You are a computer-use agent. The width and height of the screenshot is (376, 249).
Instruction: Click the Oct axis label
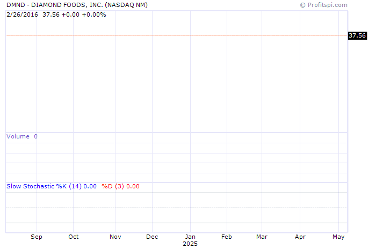click(74, 237)
